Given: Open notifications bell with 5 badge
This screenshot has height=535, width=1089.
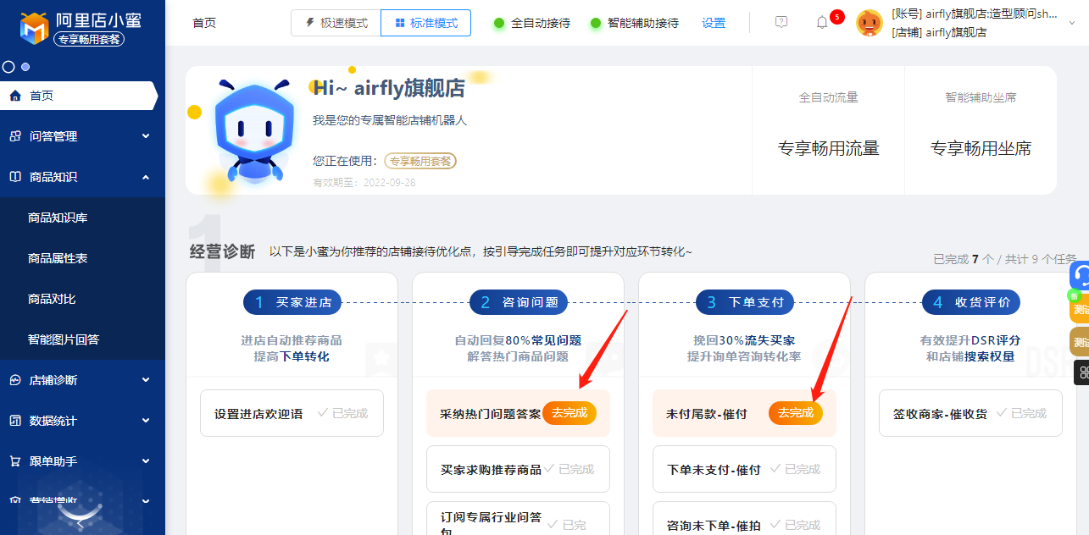Looking at the screenshot, I should 822,22.
